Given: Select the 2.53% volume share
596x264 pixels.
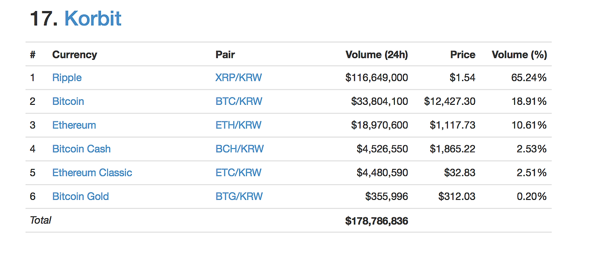Looking at the screenshot, I should (x=532, y=149).
